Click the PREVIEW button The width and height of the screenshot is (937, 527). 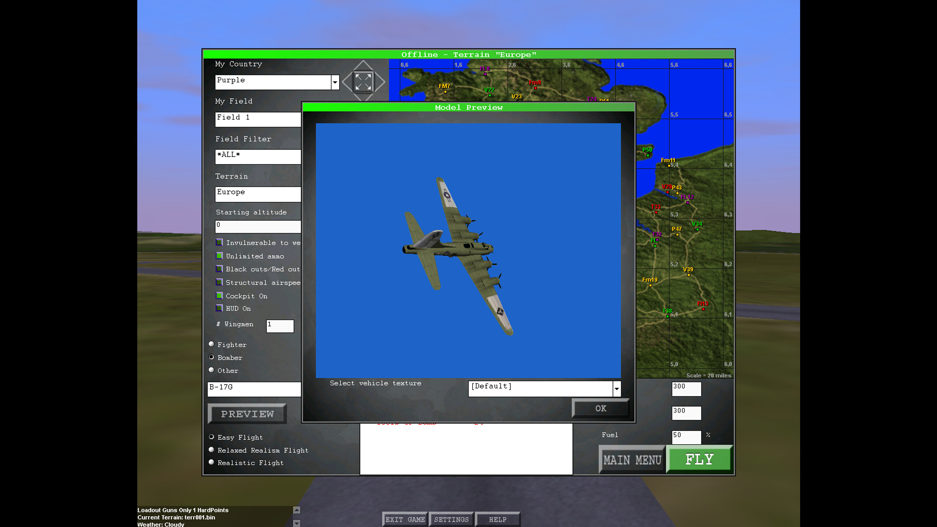pos(247,414)
